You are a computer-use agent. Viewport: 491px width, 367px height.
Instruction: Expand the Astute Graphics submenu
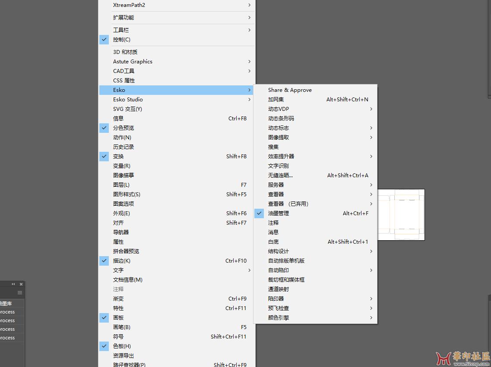click(177, 62)
